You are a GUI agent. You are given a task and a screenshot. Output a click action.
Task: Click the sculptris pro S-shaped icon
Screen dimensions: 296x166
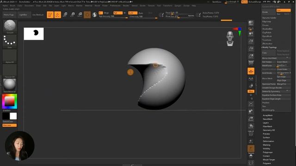pyautogui.click(x=94, y=15)
